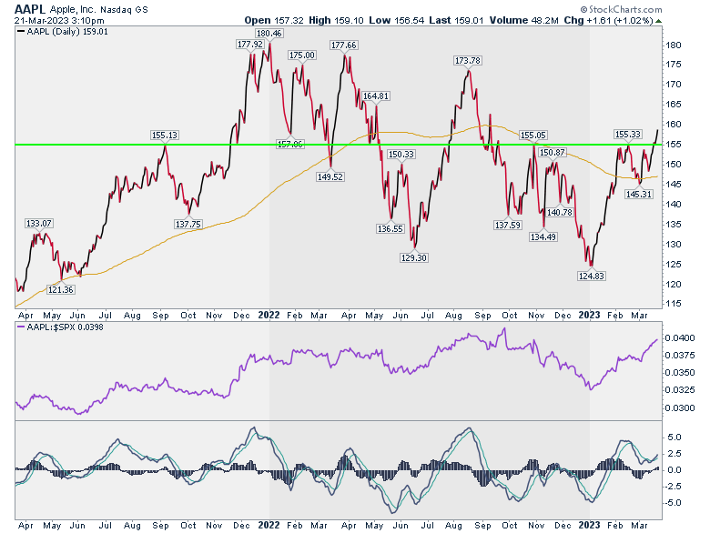The width and height of the screenshot is (710, 533).
Task: Click the StockCharts.com watermark label
Action: (621, 9)
